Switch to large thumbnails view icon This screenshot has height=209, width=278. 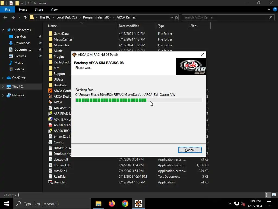tap(274, 195)
